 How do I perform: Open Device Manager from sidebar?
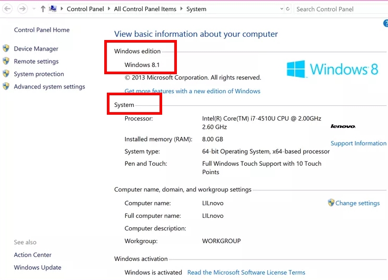tap(36, 49)
